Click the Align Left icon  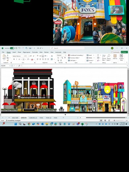(x=38, y=59)
